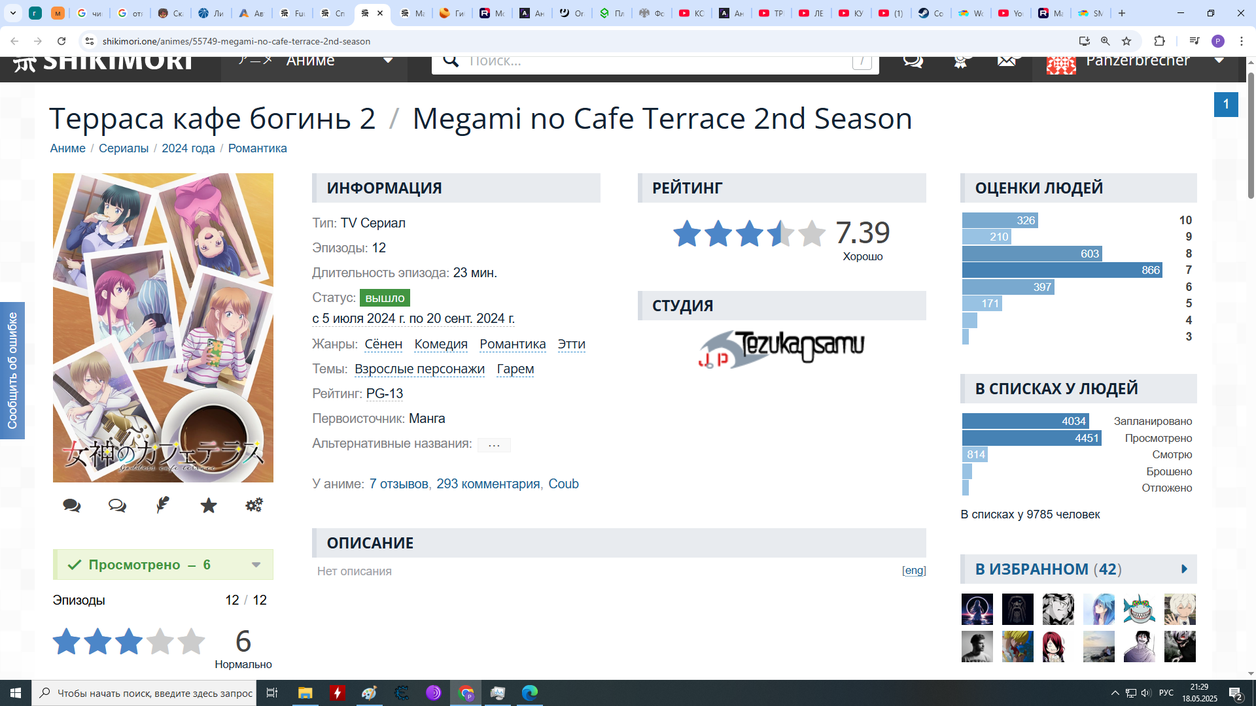Open Microsoft Edge from taskbar
Viewport: 1256px width, 706px height.
[530, 693]
